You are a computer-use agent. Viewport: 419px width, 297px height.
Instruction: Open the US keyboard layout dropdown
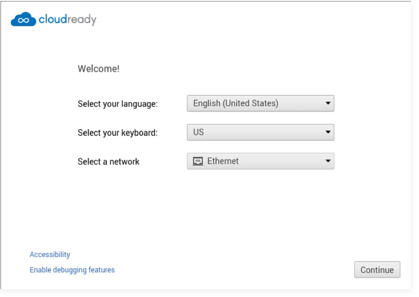(x=260, y=132)
